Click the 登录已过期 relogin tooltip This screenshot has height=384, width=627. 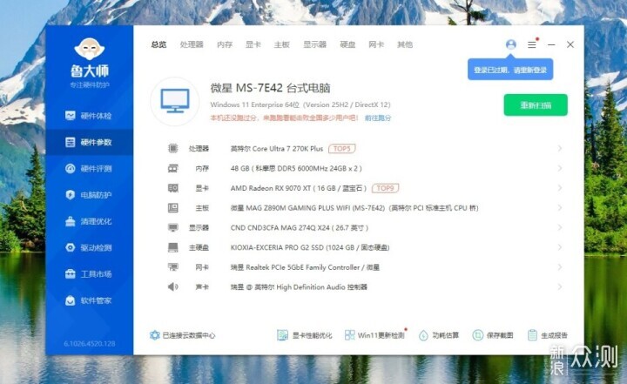pyautogui.click(x=510, y=70)
